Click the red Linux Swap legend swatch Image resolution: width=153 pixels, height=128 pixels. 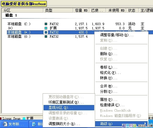pos(1,118)
